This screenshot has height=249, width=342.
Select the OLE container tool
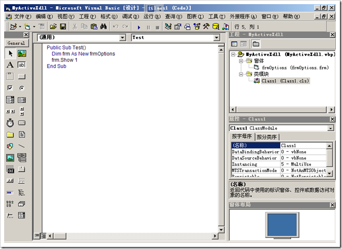pos(10,169)
